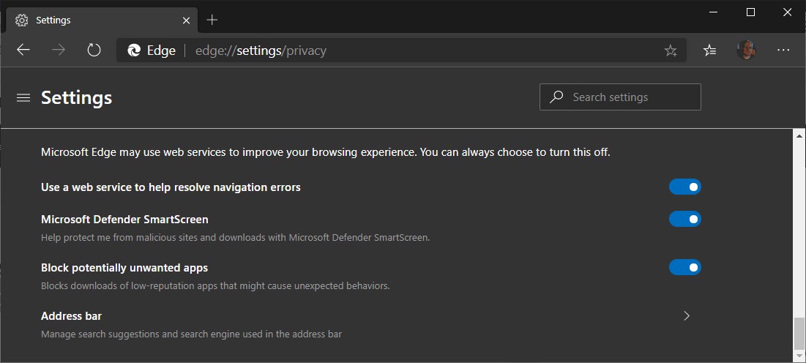Click the page scrollbar thumb
Screen dimensions: 806x363
799,333
